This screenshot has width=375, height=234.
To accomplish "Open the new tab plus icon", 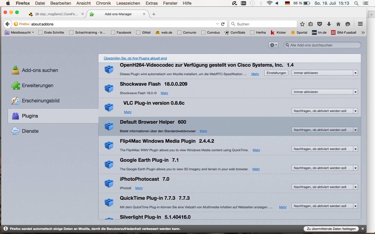I will [154, 14].
